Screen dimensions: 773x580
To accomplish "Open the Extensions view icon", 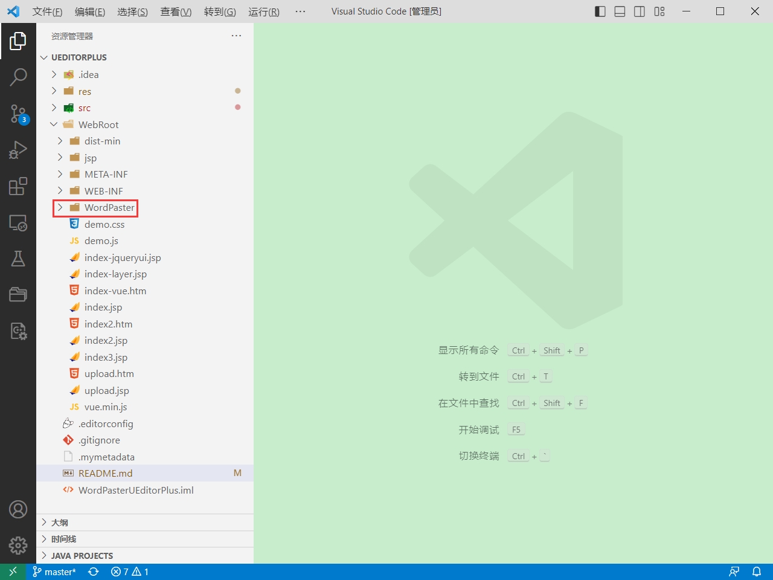I will pos(18,186).
